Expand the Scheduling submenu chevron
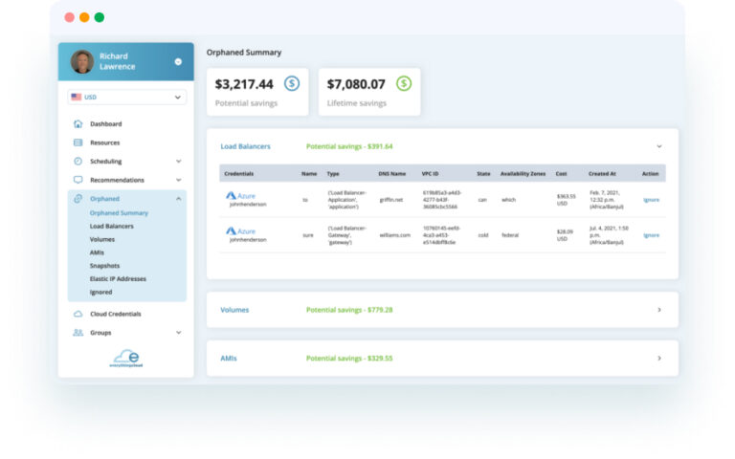The height and width of the screenshot is (459, 735). tap(179, 161)
